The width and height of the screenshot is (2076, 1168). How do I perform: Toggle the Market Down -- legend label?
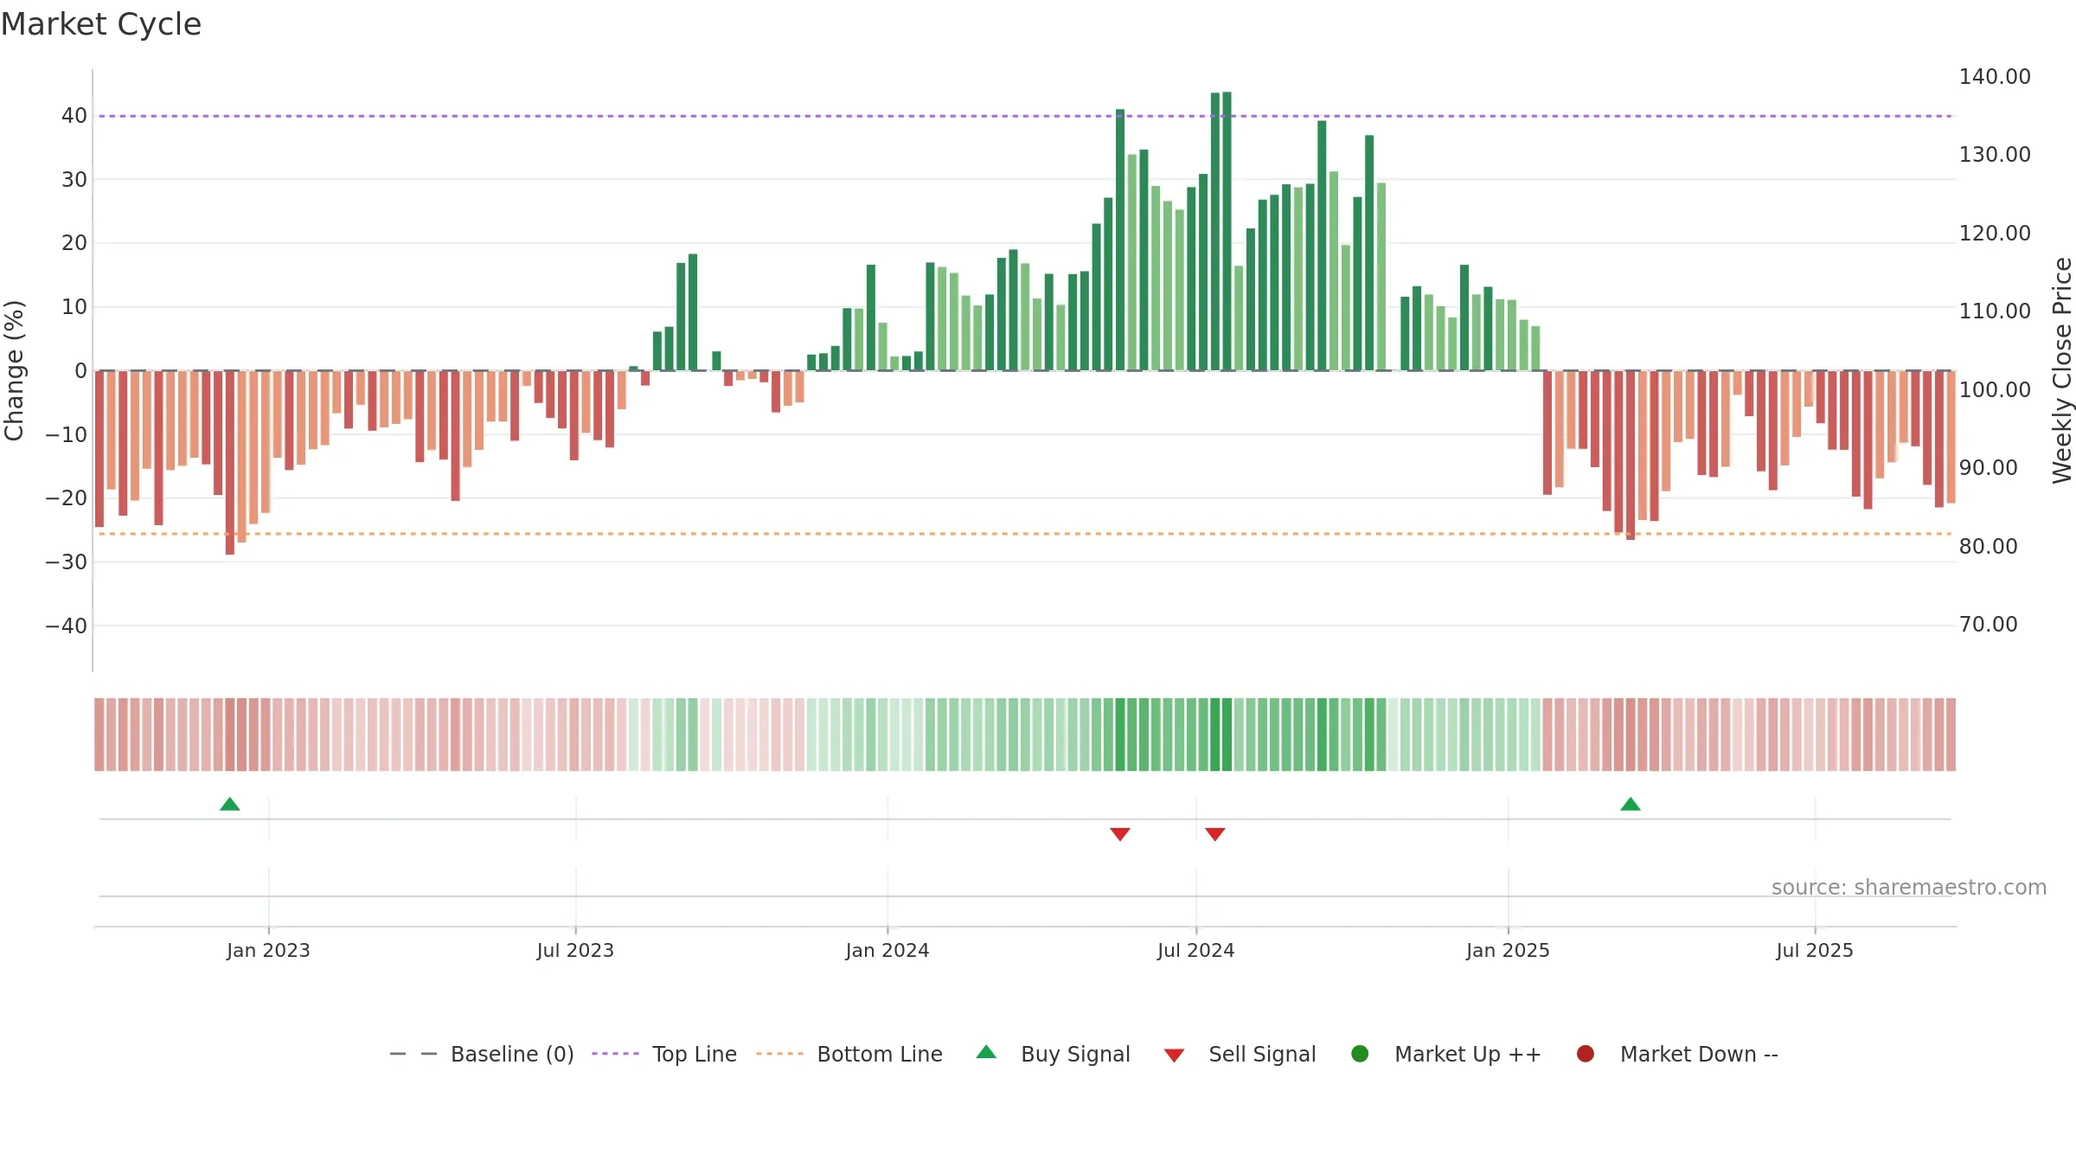pyautogui.click(x=1699, y=1054)
